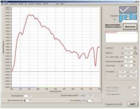The image size is (140, 109).
Task: Click the up arrow of the measurement list scrollbar
Action: coord(138,32)
